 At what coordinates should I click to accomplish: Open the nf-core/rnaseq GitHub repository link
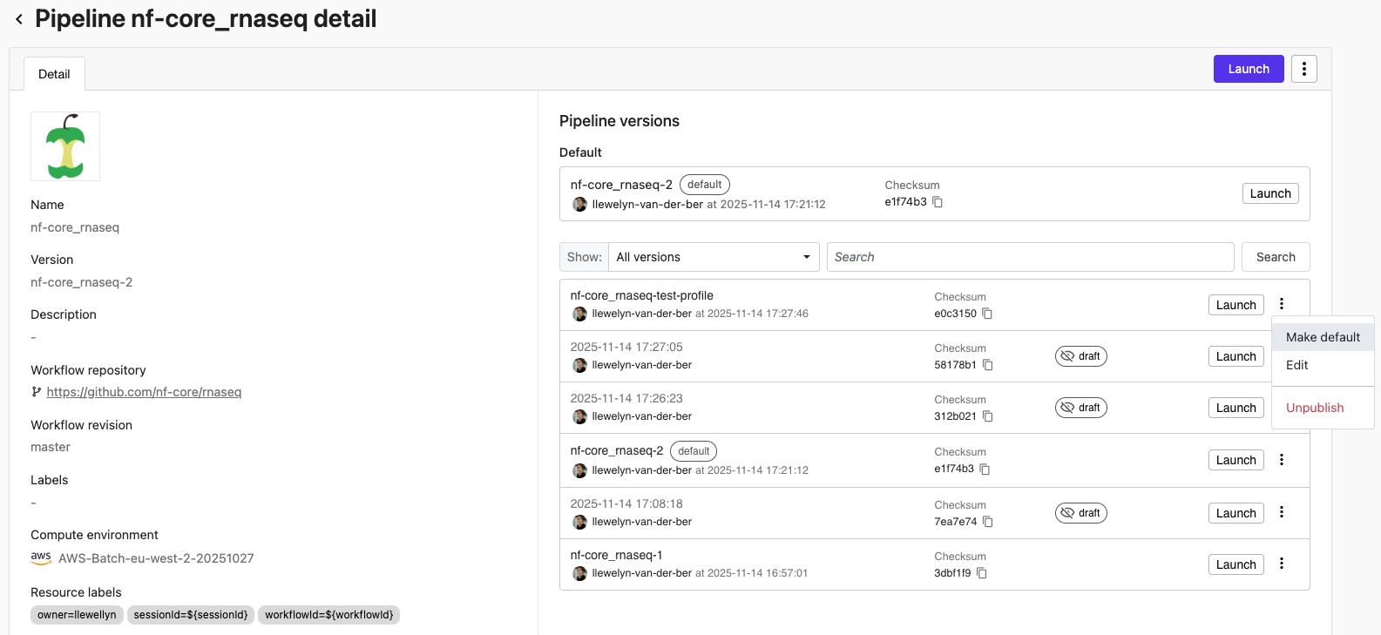[x=144, y=392]
